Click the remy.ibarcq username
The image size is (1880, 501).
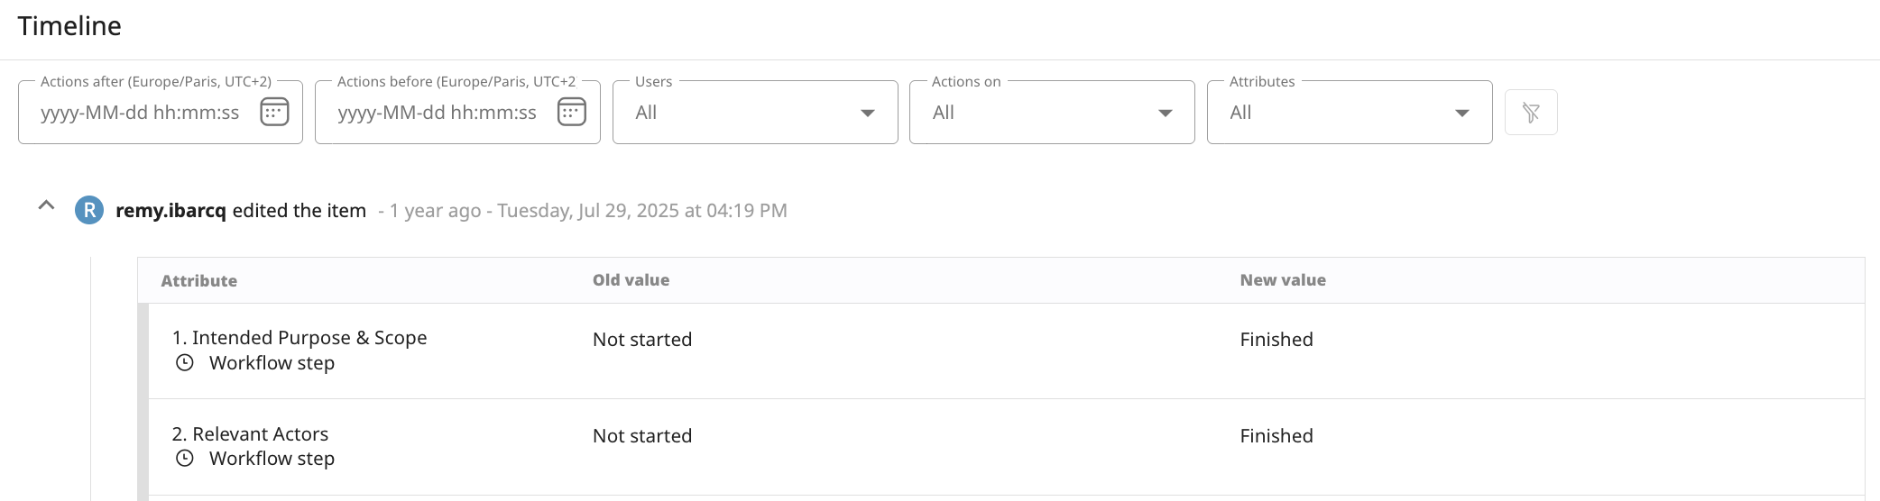170,211
